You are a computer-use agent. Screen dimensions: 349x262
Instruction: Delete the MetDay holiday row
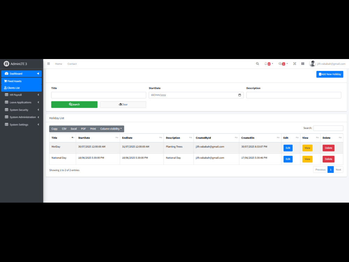point(328,148)
